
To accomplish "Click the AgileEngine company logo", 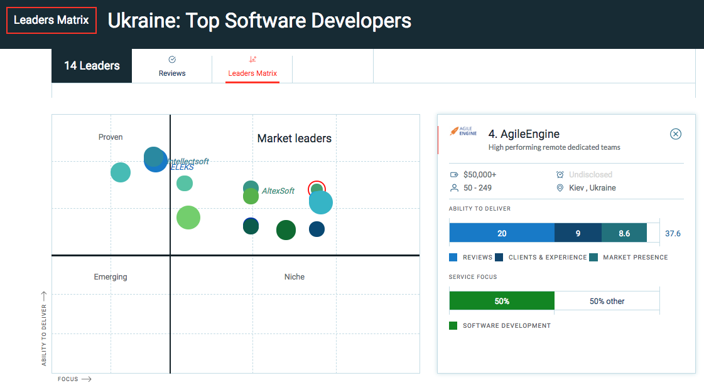I will point(463,131).
